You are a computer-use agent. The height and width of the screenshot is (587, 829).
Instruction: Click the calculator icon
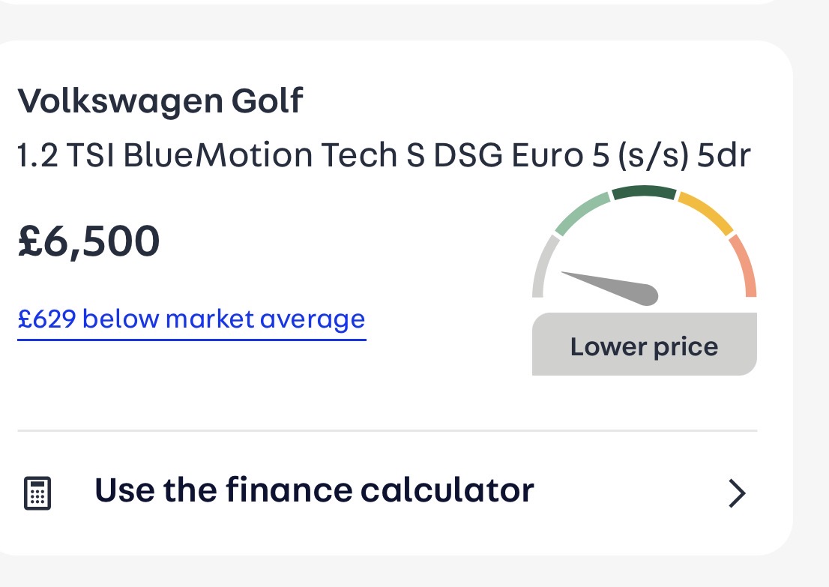pyautogui.click(x=37, y=493)
